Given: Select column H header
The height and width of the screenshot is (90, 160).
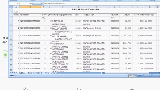Looking at the screenshot, I should pyautogui.click(x=114, y=7).
